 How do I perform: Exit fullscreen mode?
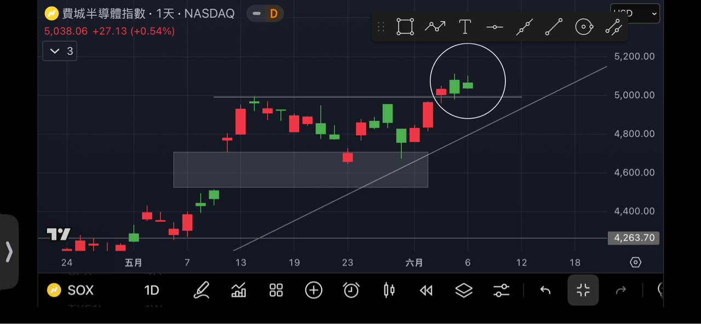(583, 290)
